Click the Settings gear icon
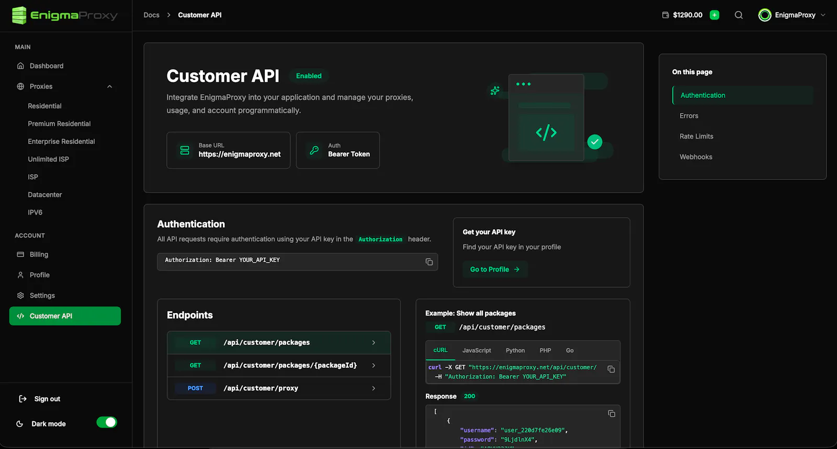 (20, 296)
